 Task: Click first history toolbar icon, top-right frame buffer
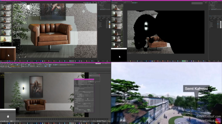(x=112, y=3)
